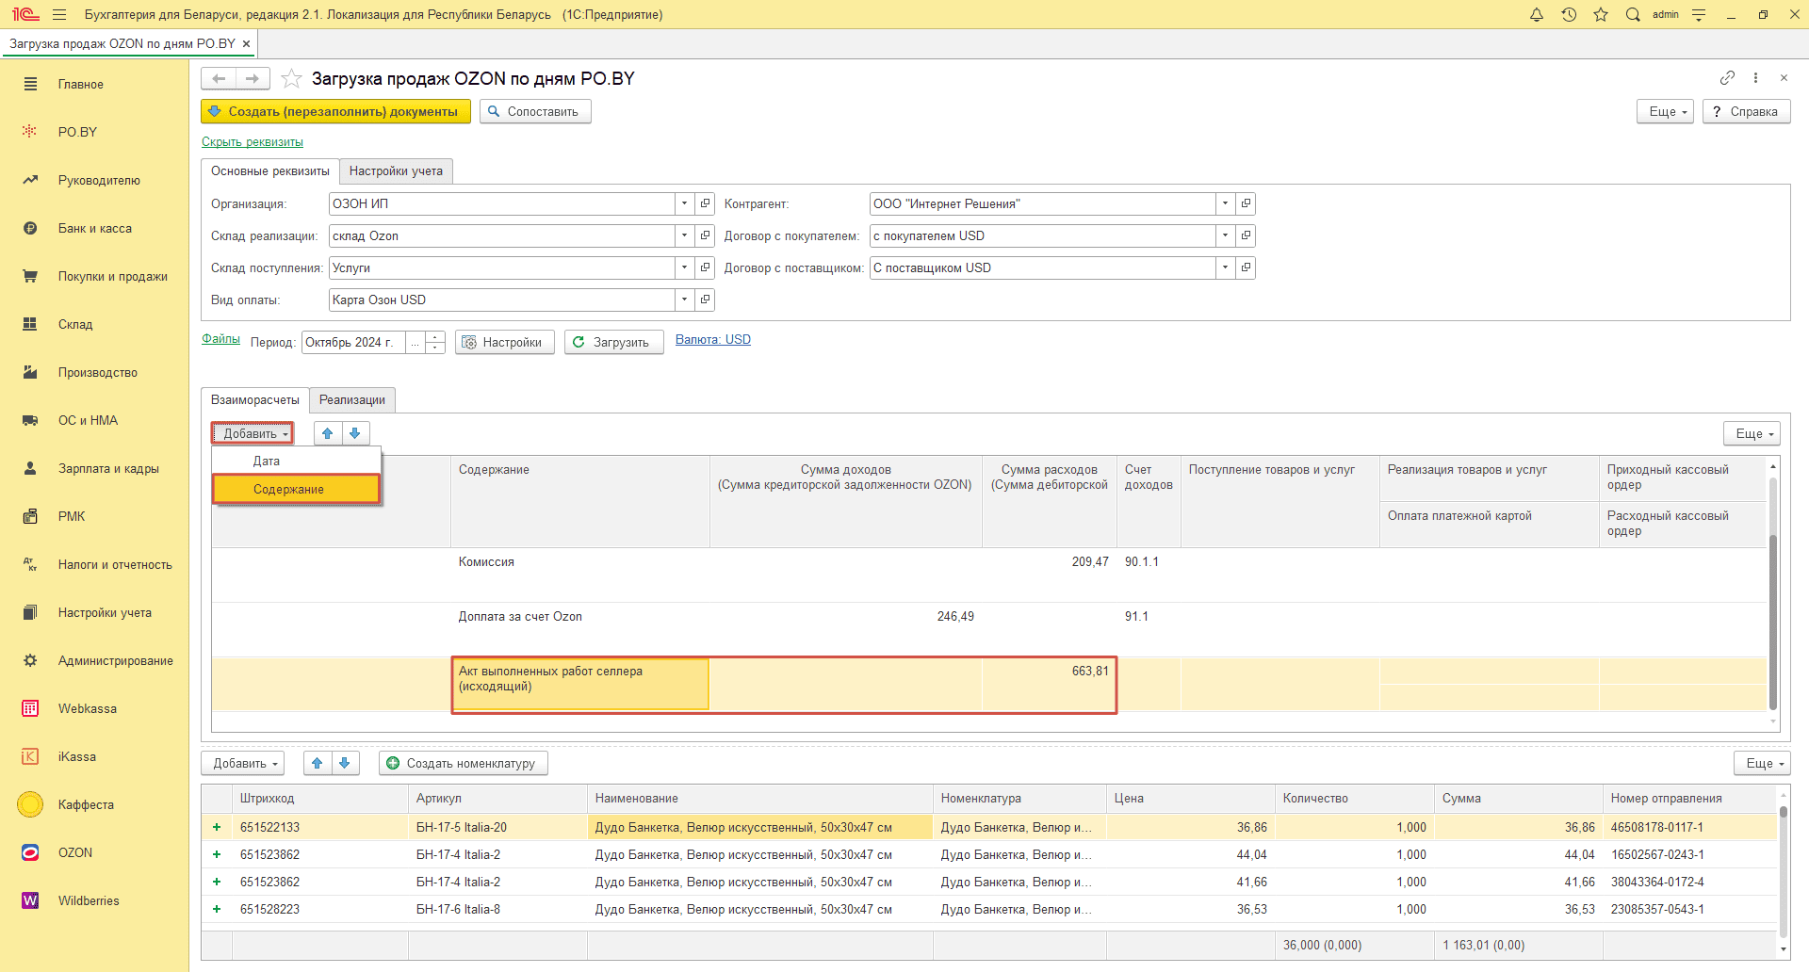The image size is (1809, 972).
Task: Open the iKassa sidebar section
Action: (x=94, y=756)
